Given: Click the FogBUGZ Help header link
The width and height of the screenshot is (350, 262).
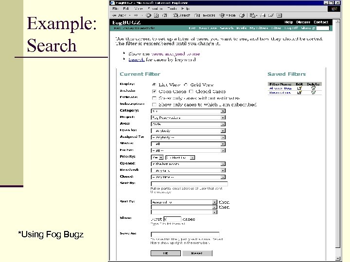Looking at the screenshot, I should (288, 22).
